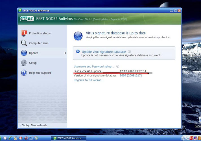The height and width of the screenshot is (141, 201).
Task: Select Protection status in the sidebar
Action: point(40,33)
